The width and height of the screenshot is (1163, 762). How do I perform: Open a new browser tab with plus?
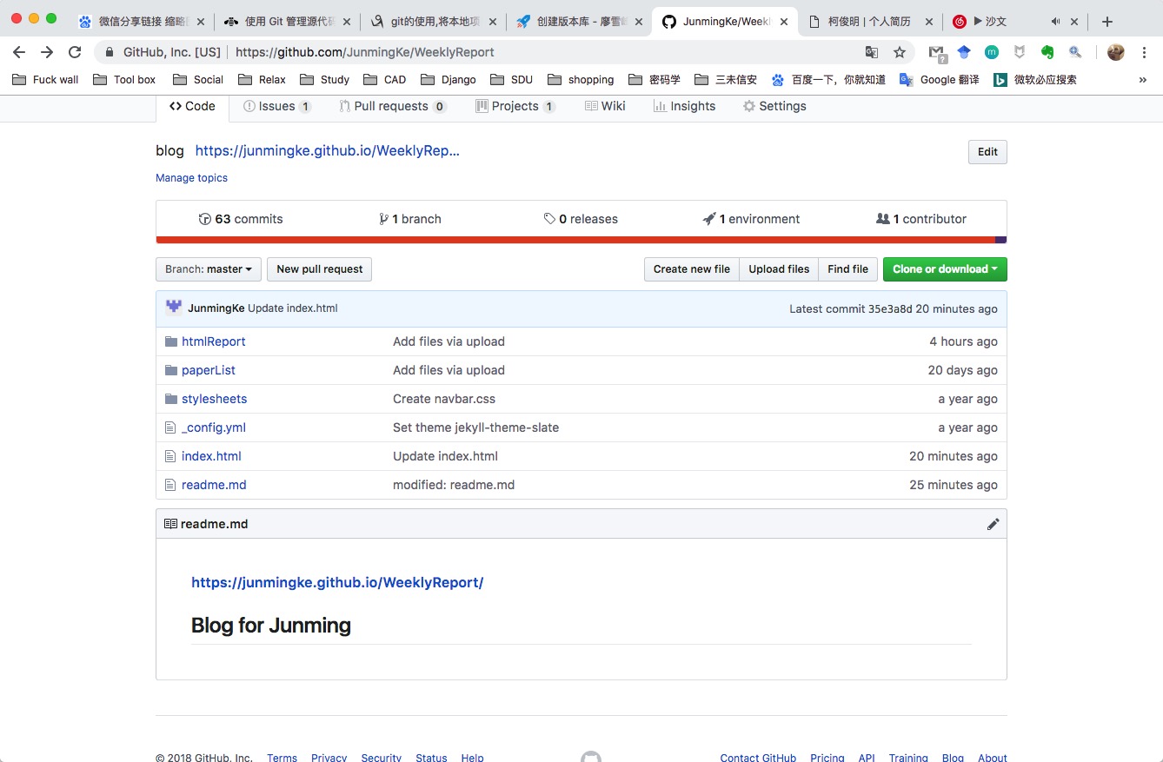click(1107, 22)
